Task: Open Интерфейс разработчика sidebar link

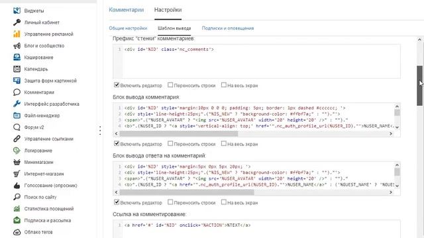Action: point(52,104)
